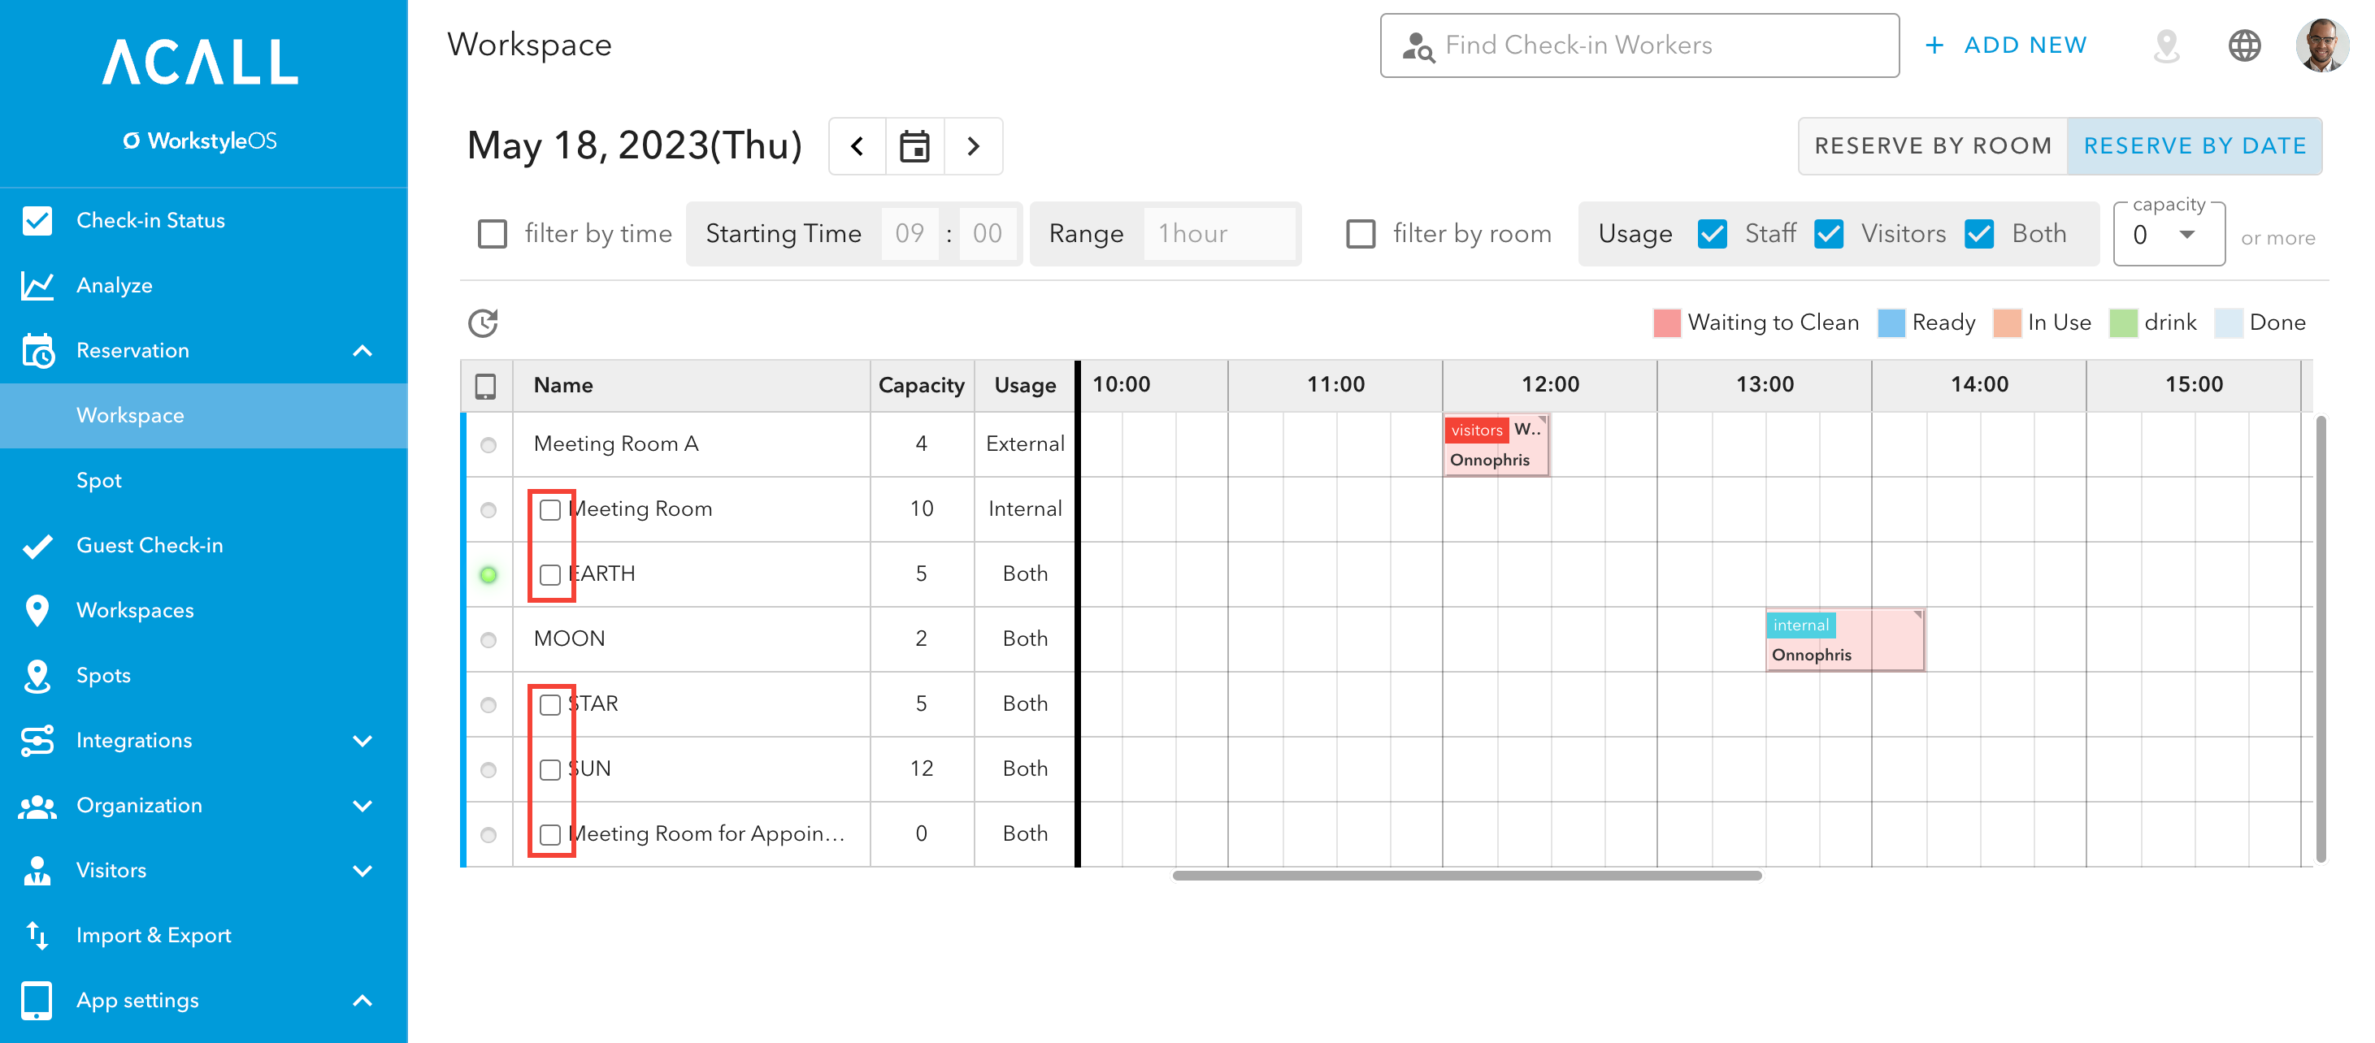2375x1043 pixels.
Task: Select the Starting Time minutes field
Action: [988, 234]
